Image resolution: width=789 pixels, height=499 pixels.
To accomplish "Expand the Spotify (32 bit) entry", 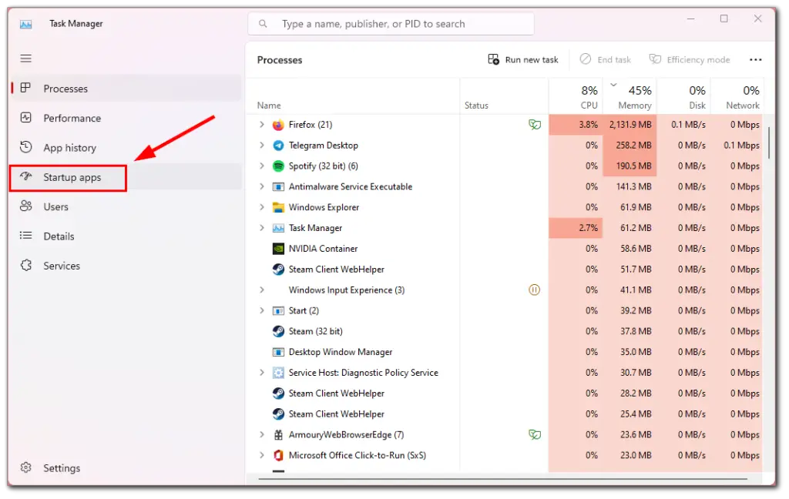I will coord(261,166).
